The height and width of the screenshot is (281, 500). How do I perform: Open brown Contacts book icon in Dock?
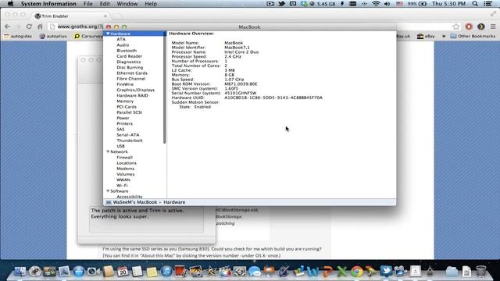(x=109, y=271)
